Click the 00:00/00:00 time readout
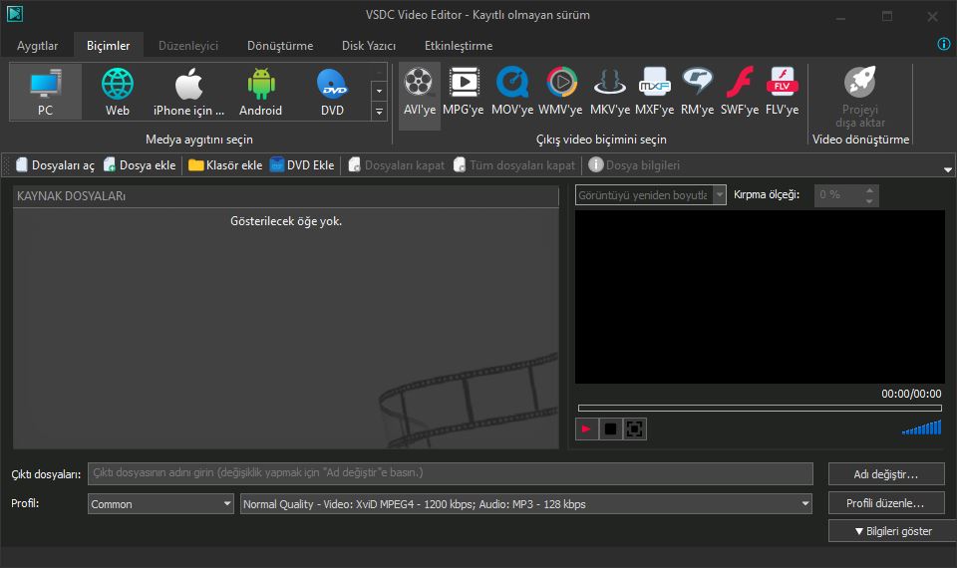 coord(911,395)
